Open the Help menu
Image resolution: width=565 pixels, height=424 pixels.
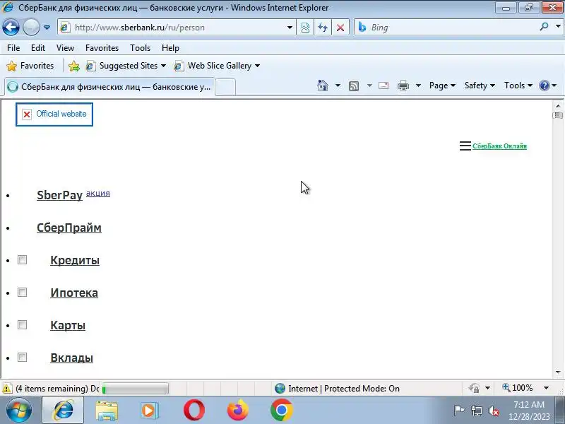[x=170, y=48]
